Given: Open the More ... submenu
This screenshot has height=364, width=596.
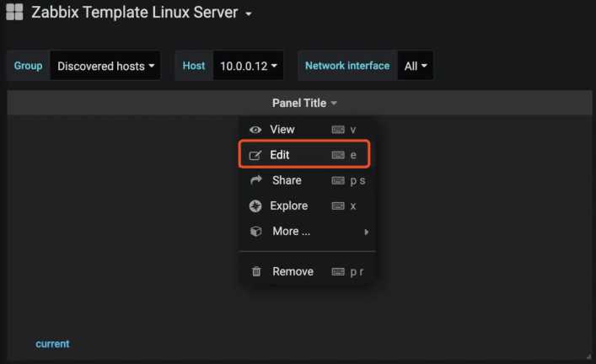Looking at the screenshot, I should tap(307, 232).
